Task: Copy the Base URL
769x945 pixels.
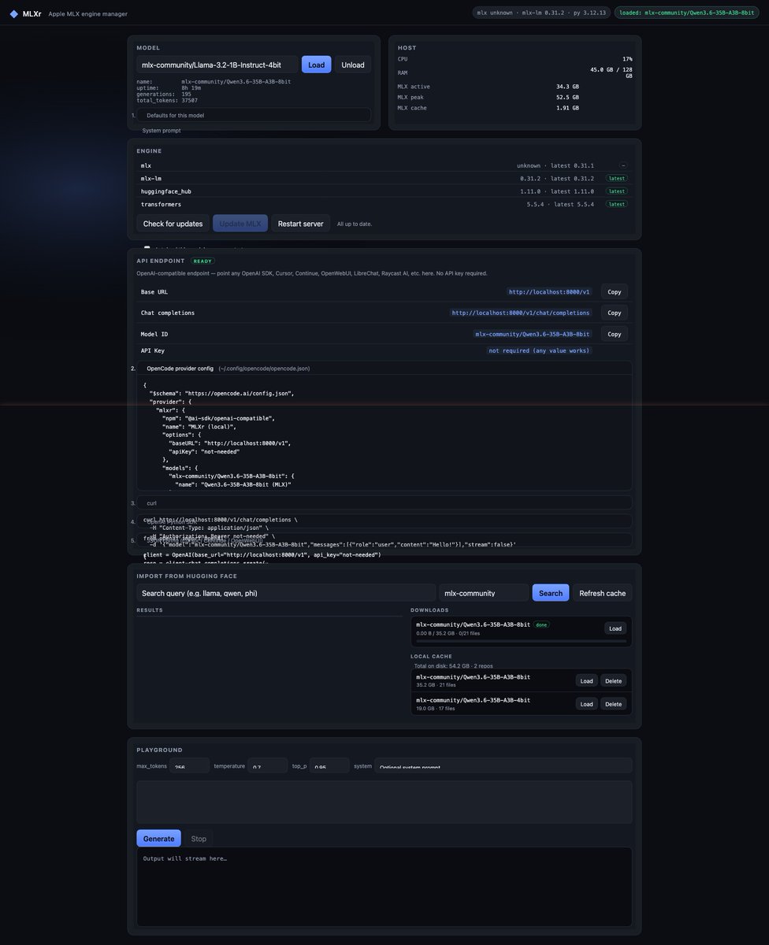Action: coord(614,291)
